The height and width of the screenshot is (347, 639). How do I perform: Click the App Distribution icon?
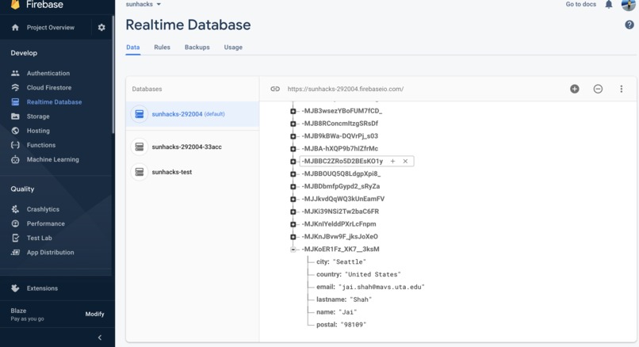[x=15, y=253]
